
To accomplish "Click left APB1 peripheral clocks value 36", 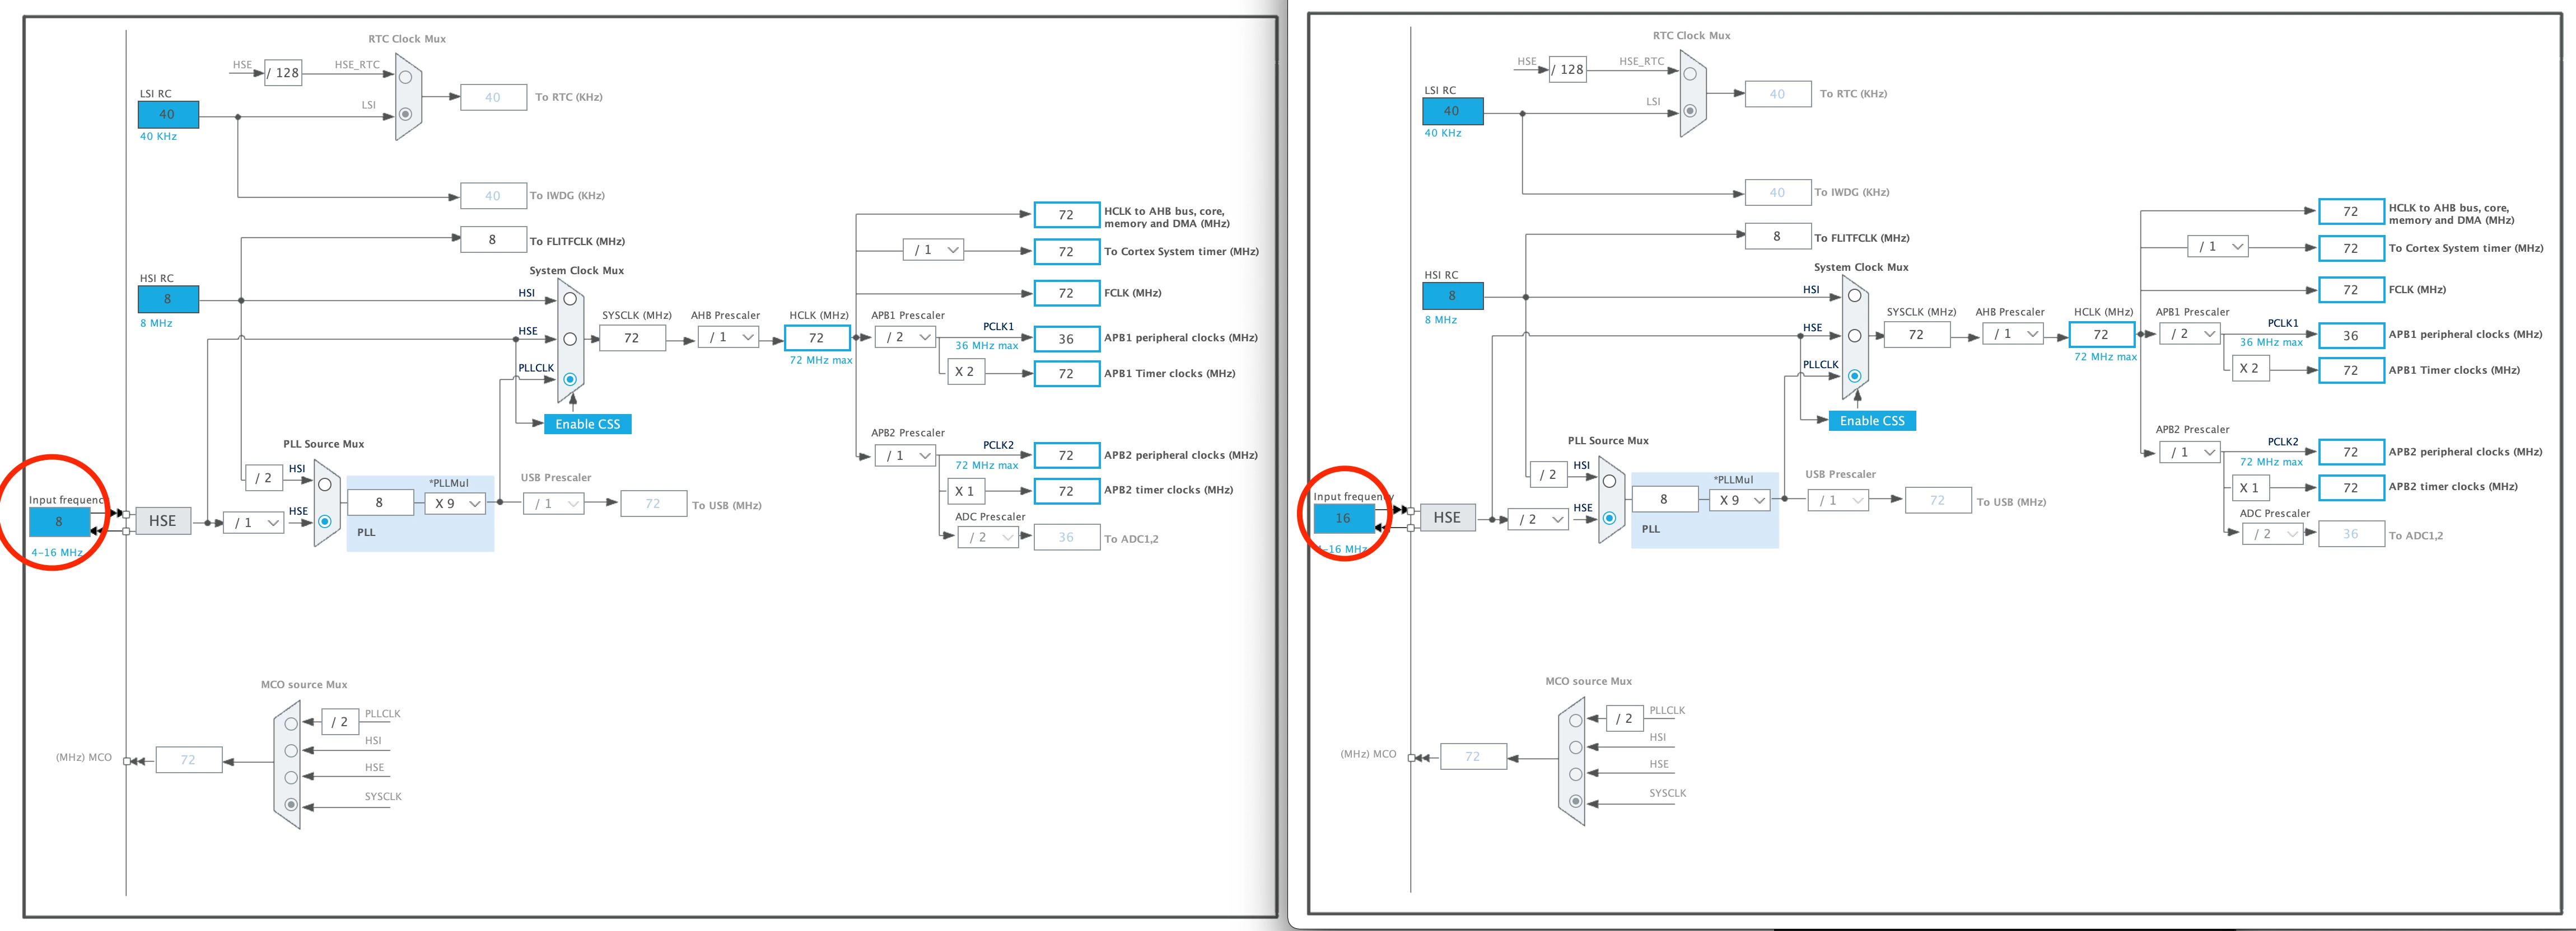I will coord(1067,340).
